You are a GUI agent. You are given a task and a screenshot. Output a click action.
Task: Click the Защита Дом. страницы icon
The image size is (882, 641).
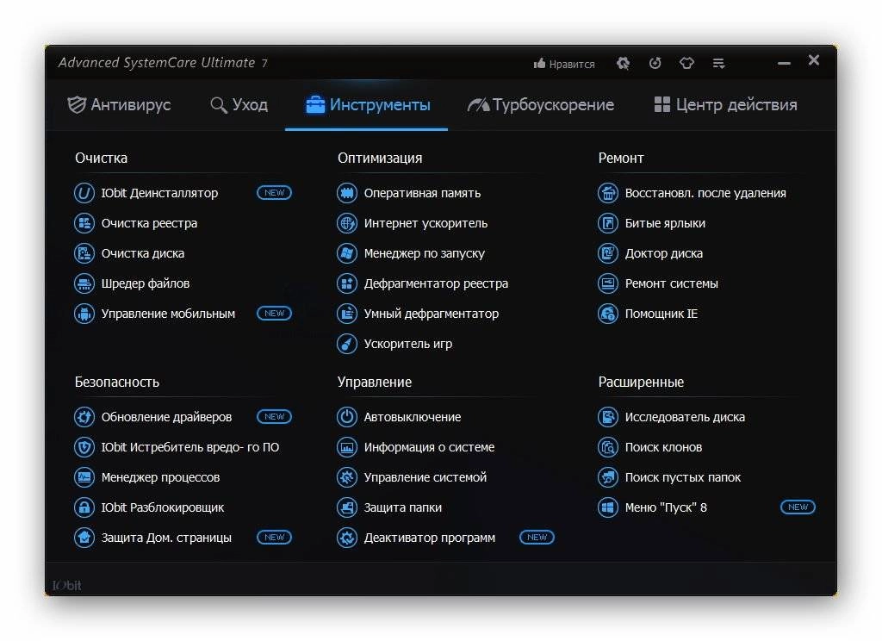[x=84, y=538]
